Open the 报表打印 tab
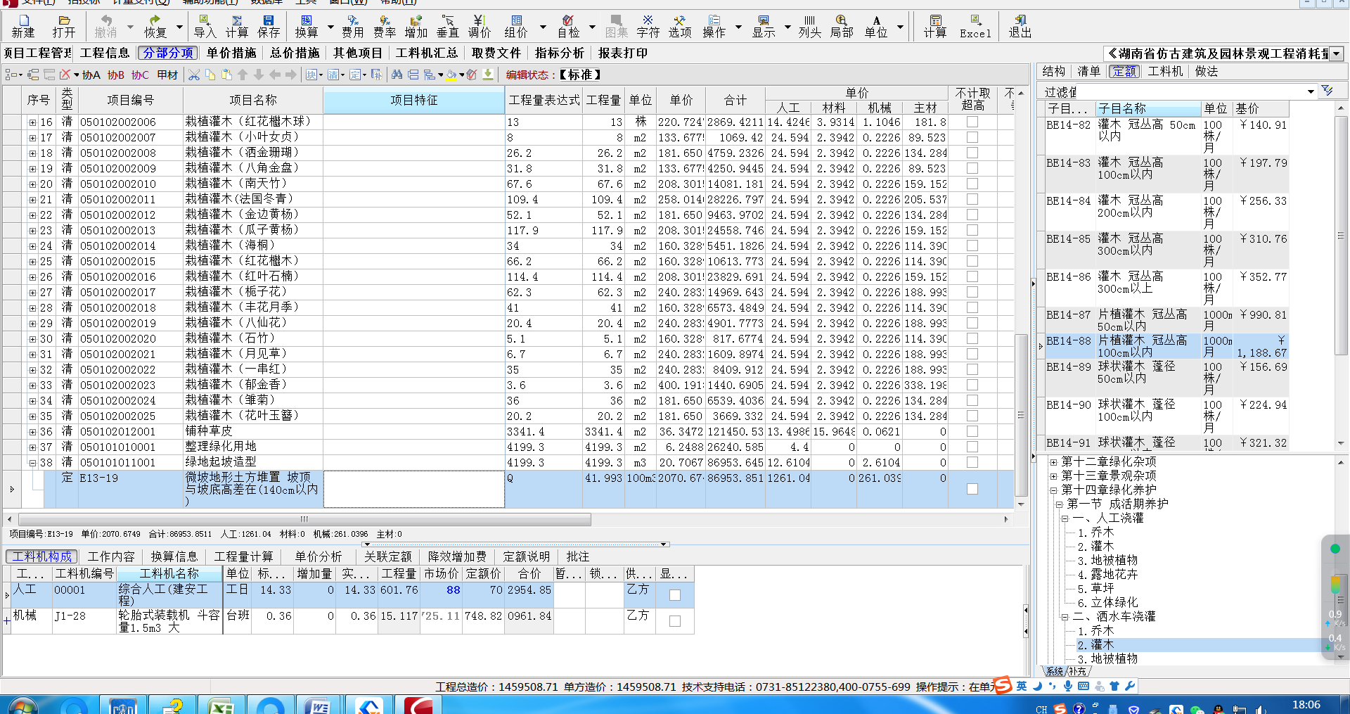Viewport: 1350px width, 714px height. coord(623,53)
